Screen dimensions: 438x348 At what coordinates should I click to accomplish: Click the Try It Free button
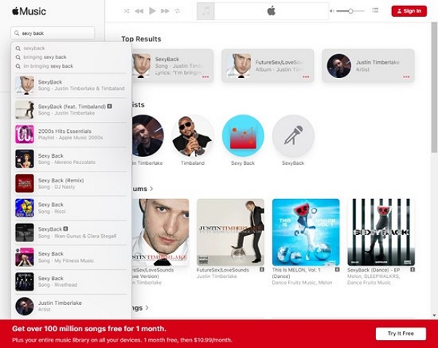pos(401,333)
